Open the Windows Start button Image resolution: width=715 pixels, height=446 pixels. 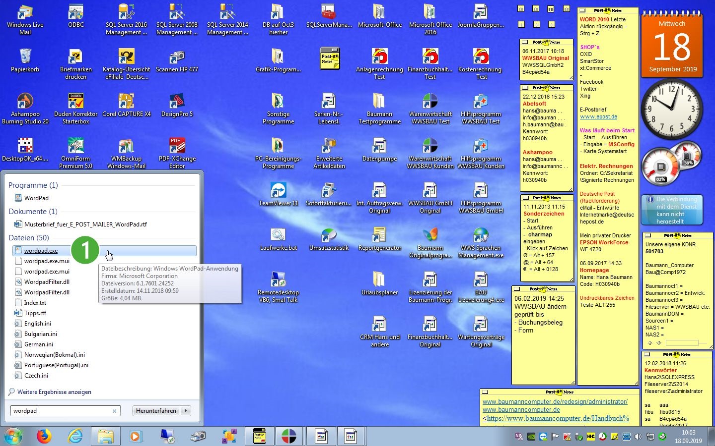13,436
